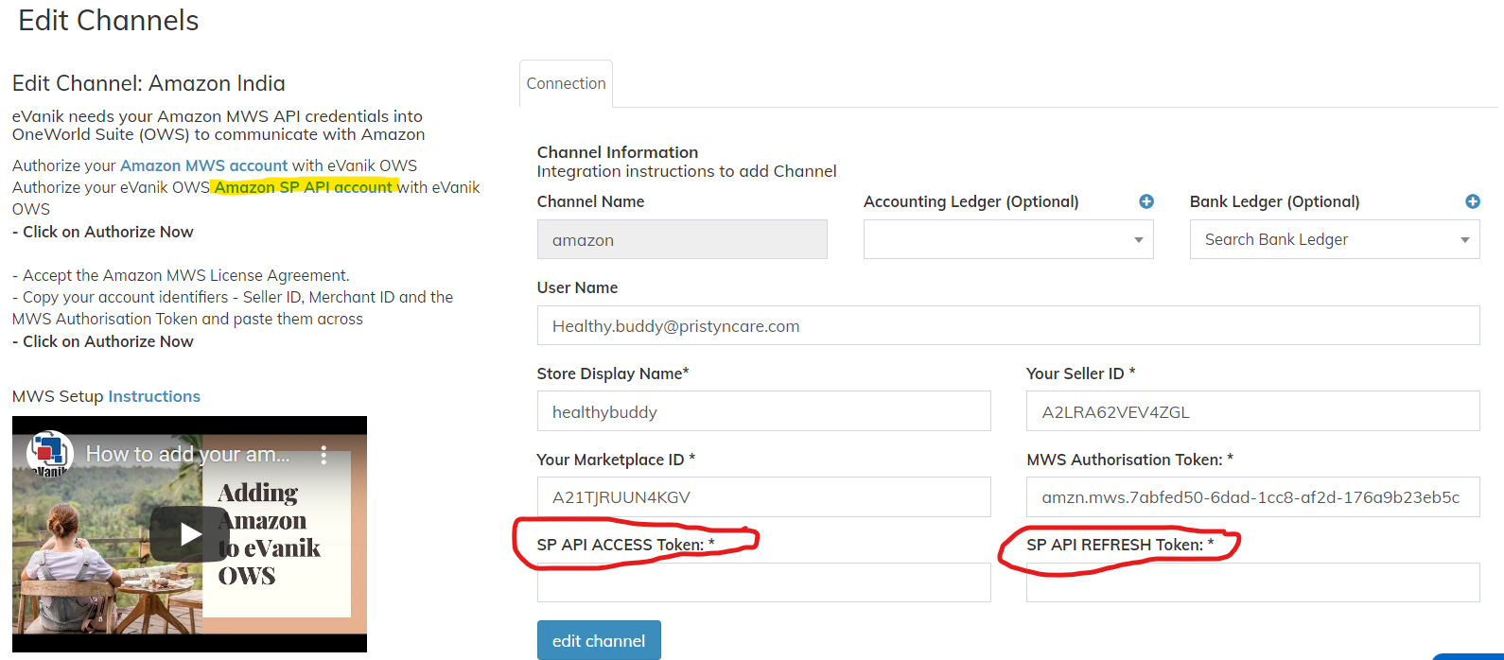
Task: Click the 'Edit Channel: Amazon India' heading
Action: [149, 83]
